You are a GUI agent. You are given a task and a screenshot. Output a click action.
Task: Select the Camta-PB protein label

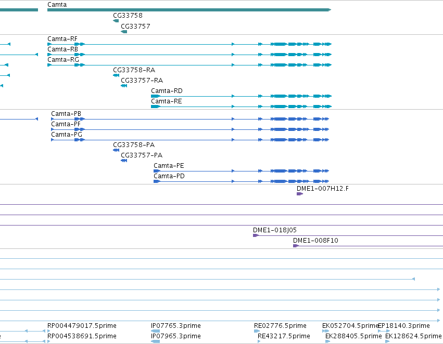(x=66, y=114)
